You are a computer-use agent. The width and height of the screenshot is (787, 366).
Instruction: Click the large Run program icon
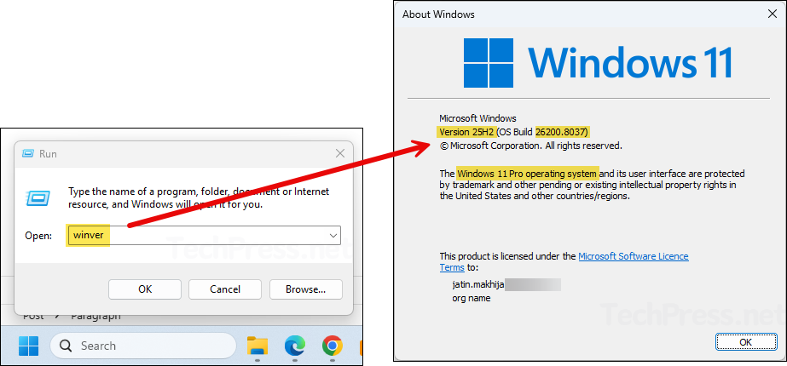(38, 198)
